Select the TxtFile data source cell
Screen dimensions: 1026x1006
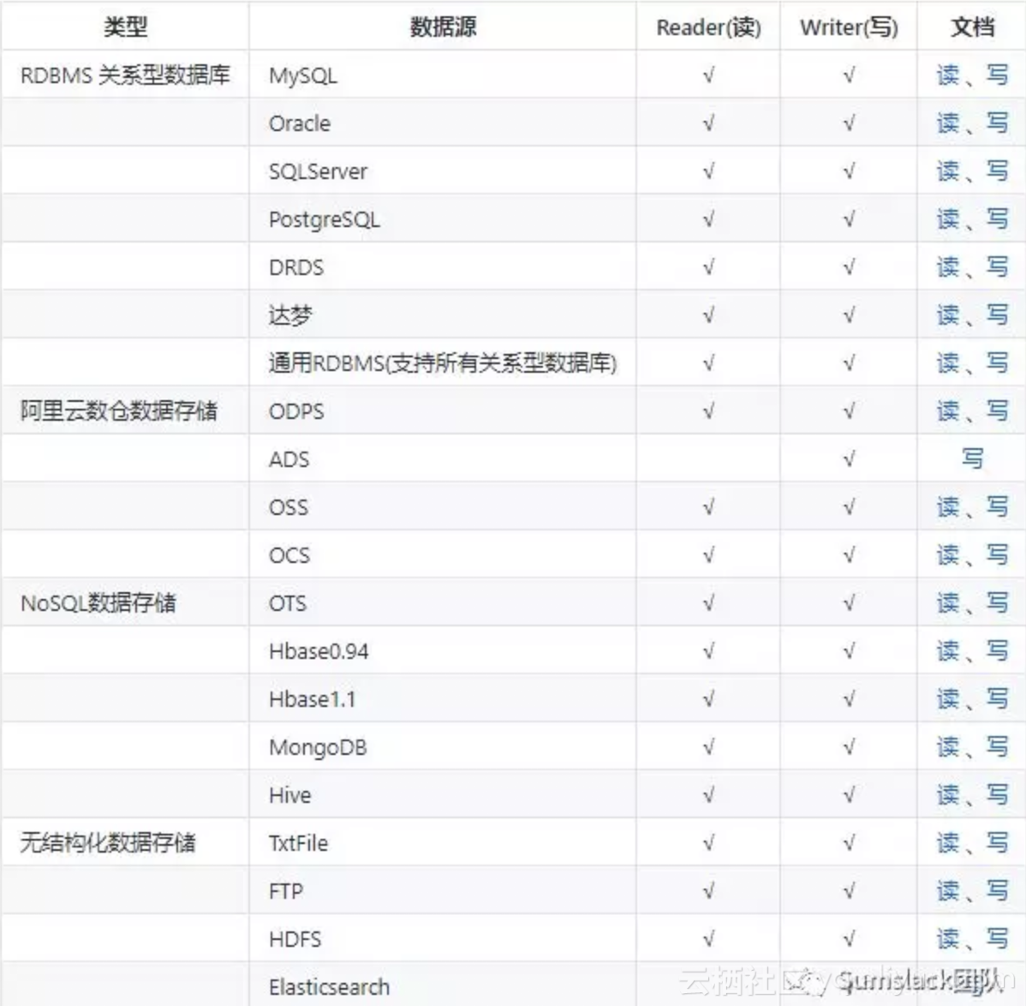pos(443,843)
